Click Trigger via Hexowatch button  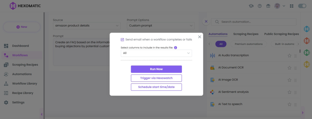point(156,78)
